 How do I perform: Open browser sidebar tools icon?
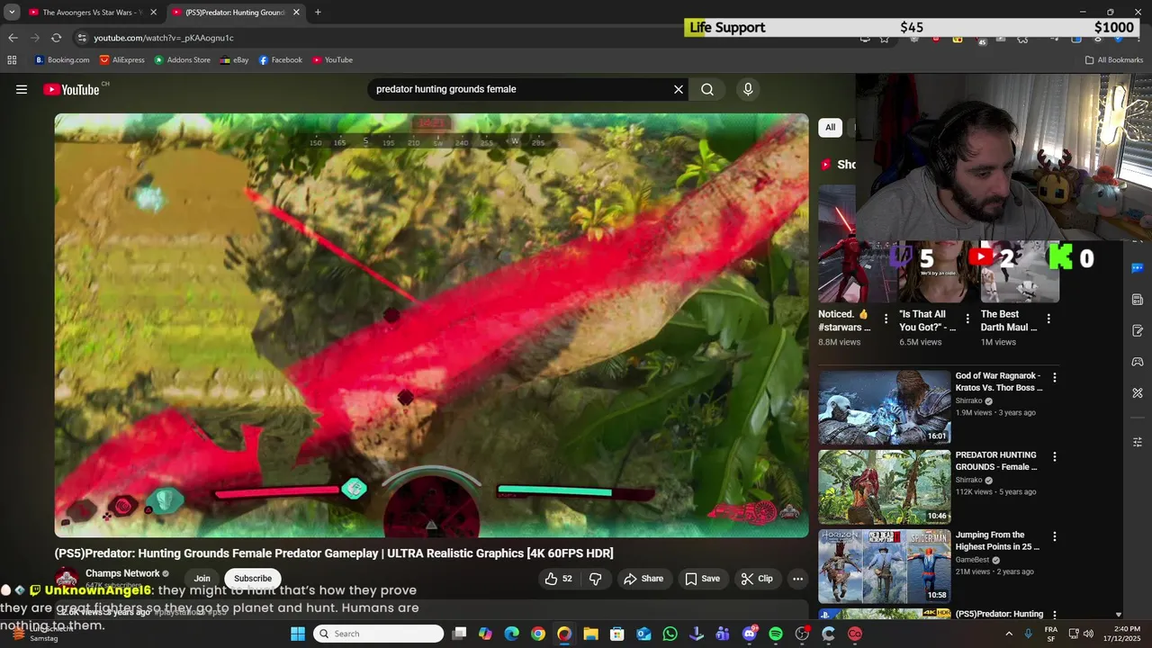(x=1138, y=393)
